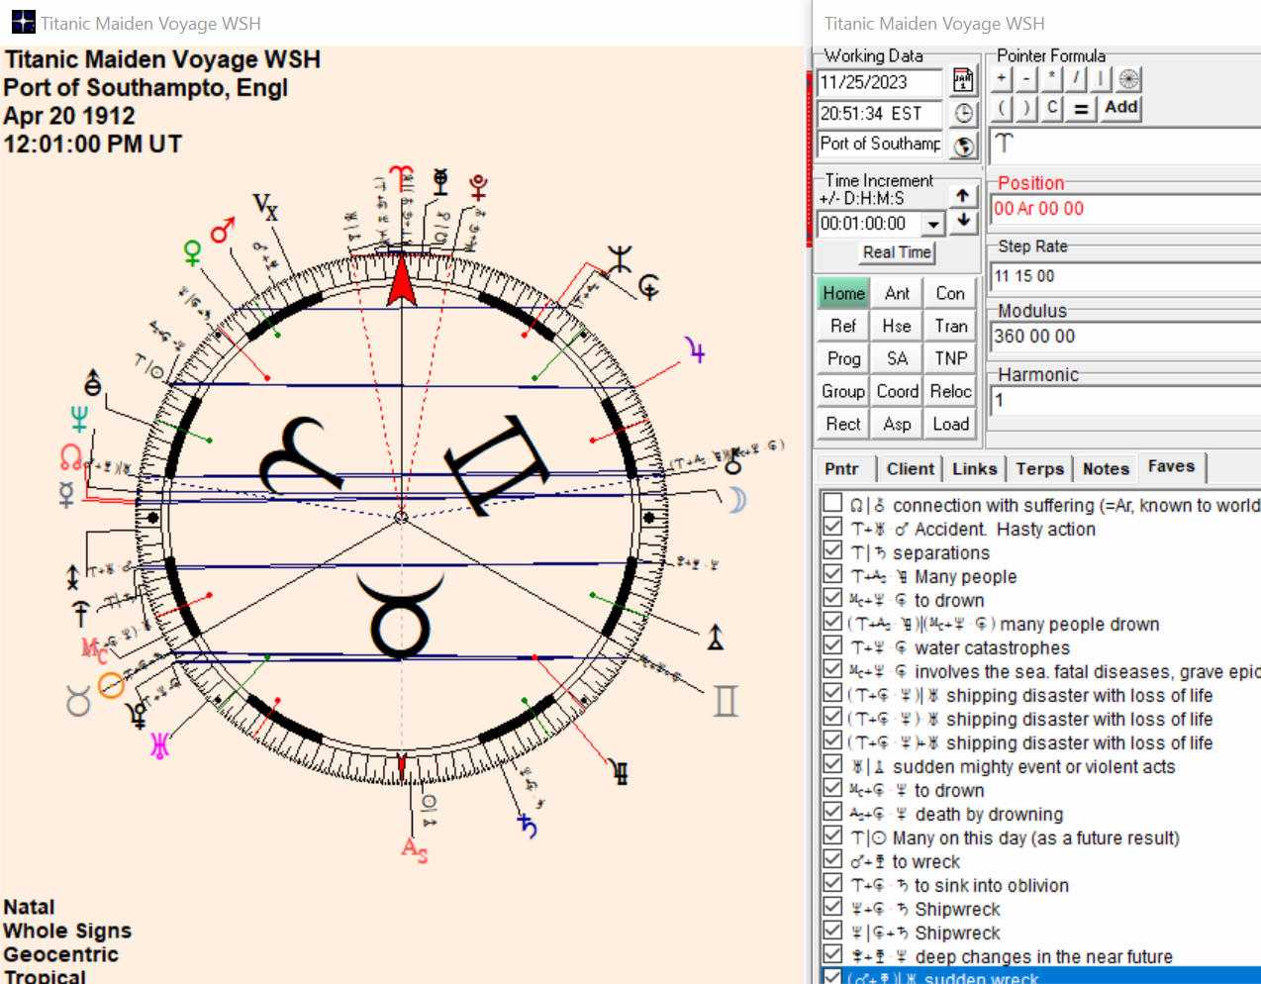Open the Terps tab

[1040, 469]
